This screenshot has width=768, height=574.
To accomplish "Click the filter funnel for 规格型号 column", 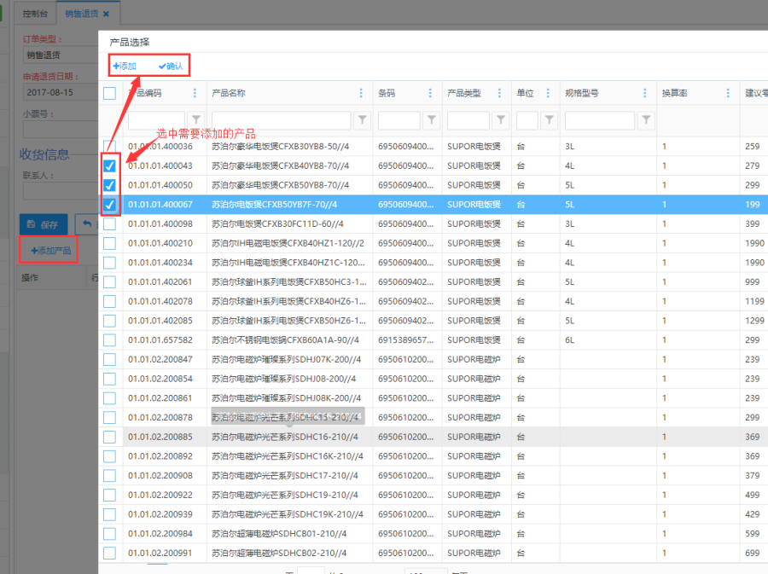I will [646, 120].
